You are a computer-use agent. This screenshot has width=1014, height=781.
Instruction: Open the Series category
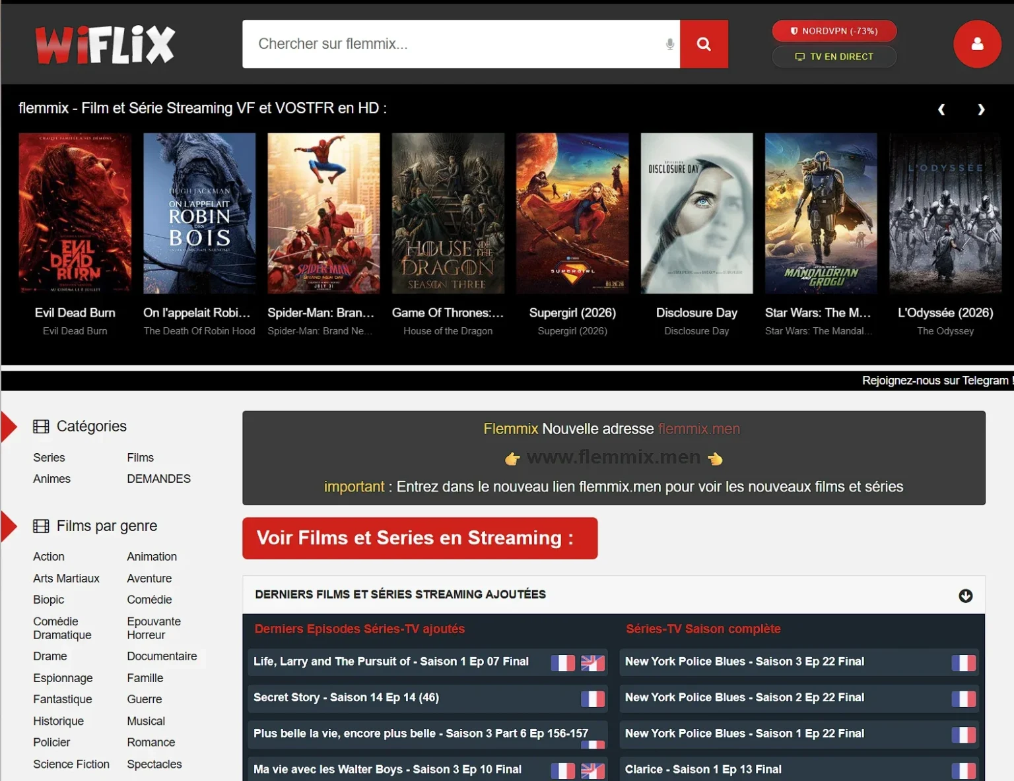[49, 458]
